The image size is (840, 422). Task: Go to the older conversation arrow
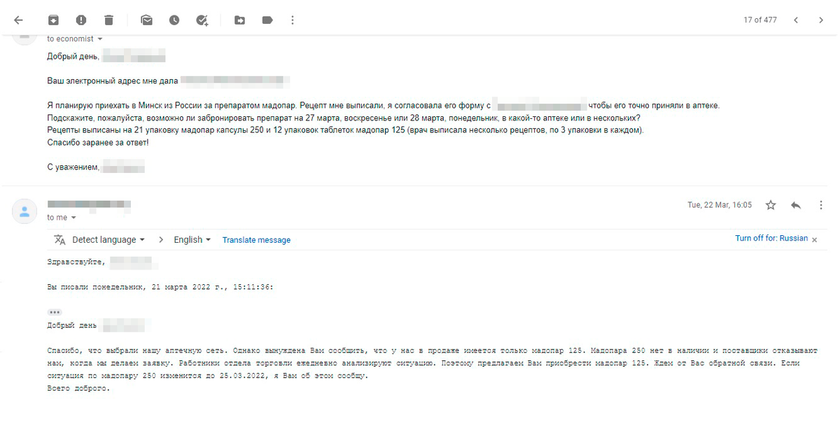(x=821, y=20)
